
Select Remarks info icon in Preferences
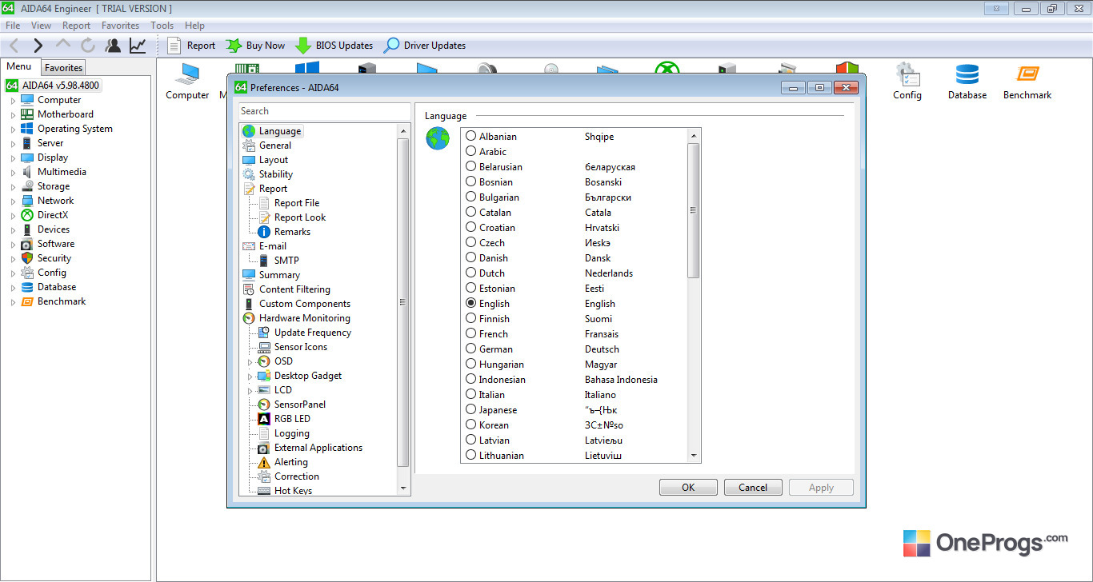coord(264,232)
